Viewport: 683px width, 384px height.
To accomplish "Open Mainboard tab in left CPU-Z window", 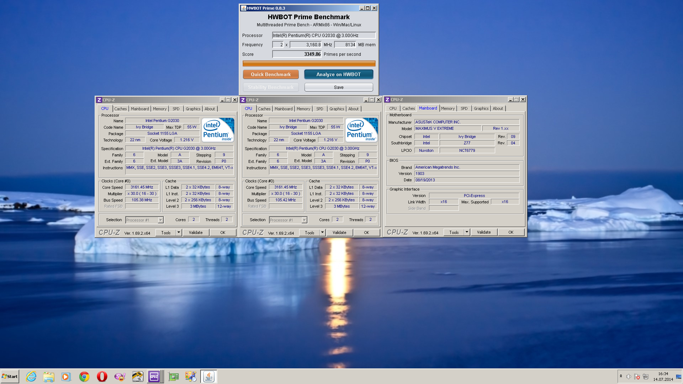I will coord(140,109).
